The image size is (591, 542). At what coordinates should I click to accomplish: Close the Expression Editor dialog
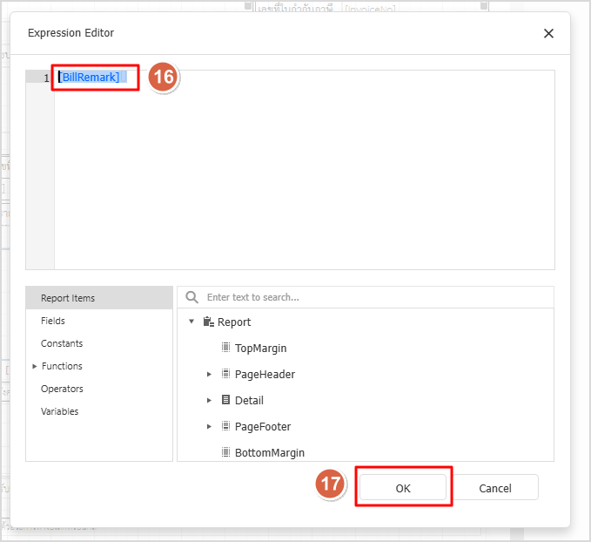(548, 33)
